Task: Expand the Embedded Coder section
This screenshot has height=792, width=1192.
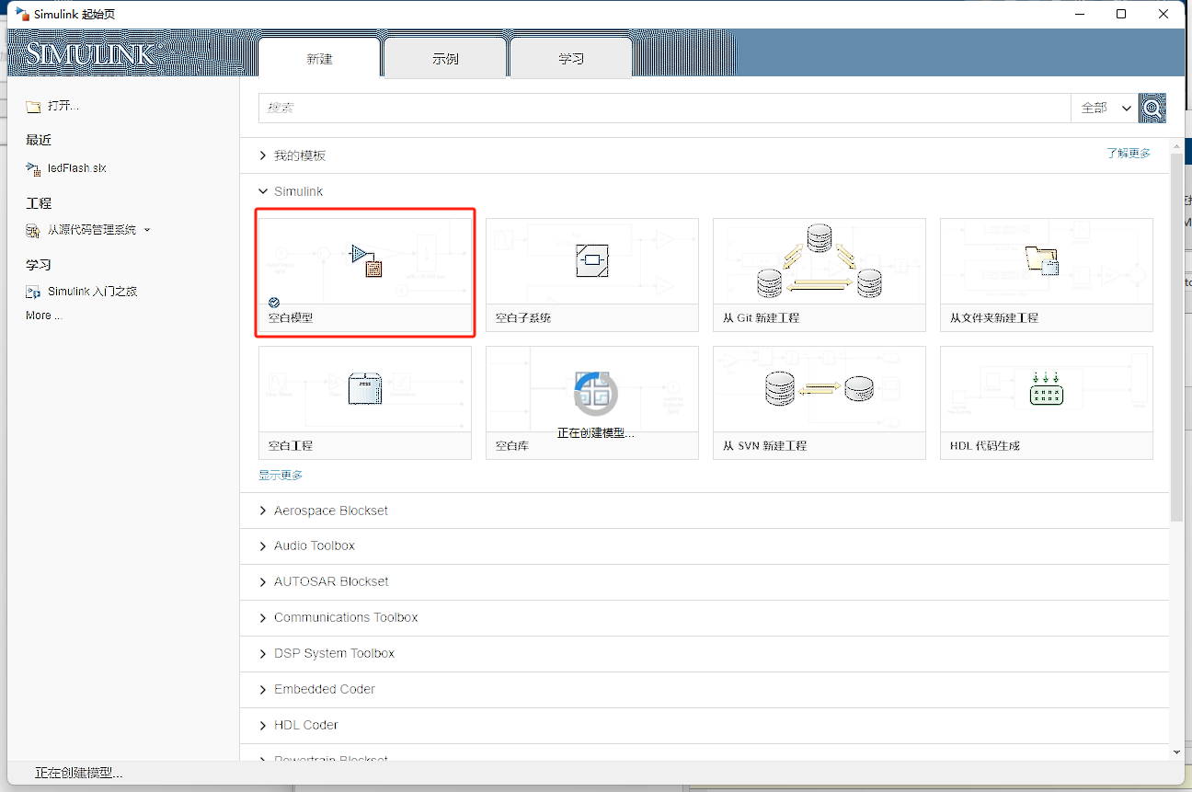Action: point(263,690)
